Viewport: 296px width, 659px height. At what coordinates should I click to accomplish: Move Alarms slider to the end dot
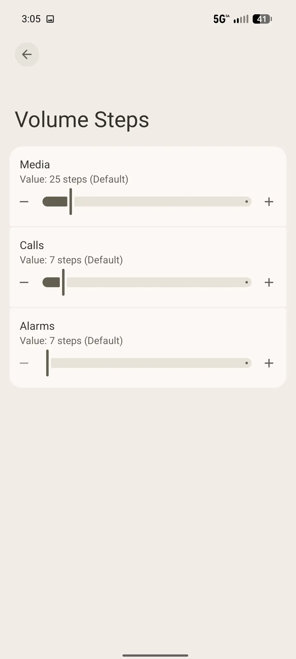click(x=247, y=363)
